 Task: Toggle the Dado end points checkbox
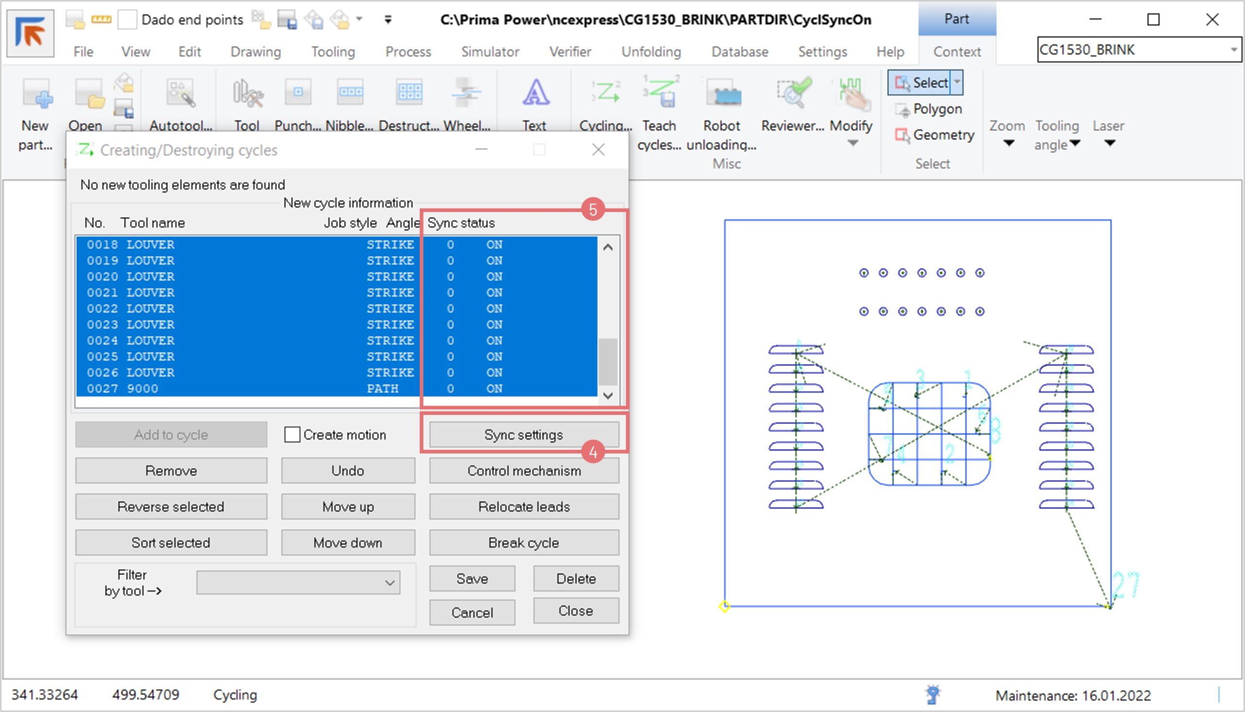pos(127,19)
